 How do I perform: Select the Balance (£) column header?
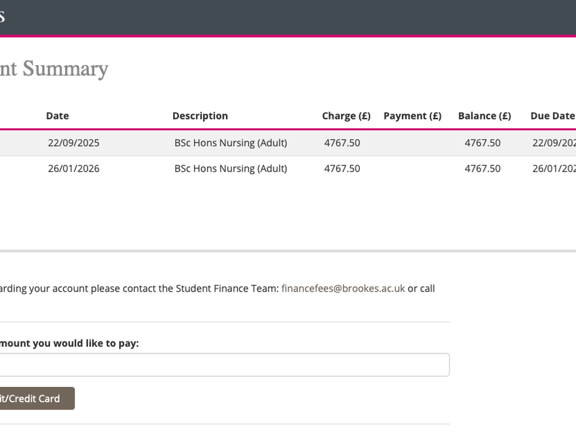click(x=484, y=116)
